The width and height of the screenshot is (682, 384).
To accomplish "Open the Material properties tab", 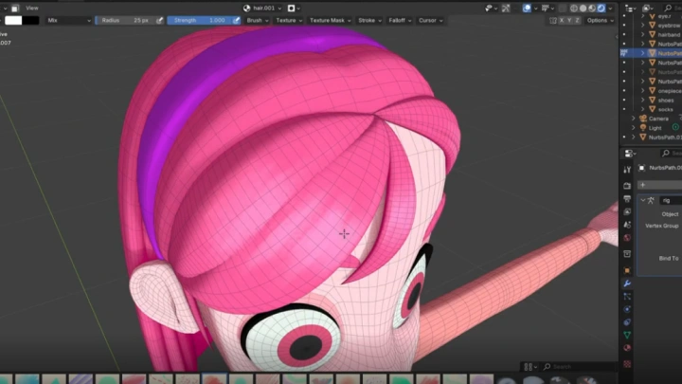I will [627, 348].
